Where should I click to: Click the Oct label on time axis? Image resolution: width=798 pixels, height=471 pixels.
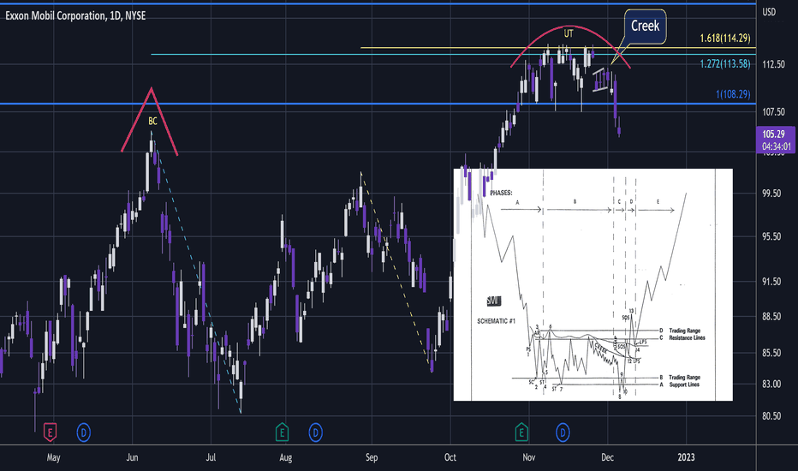[x=450, y=457]
